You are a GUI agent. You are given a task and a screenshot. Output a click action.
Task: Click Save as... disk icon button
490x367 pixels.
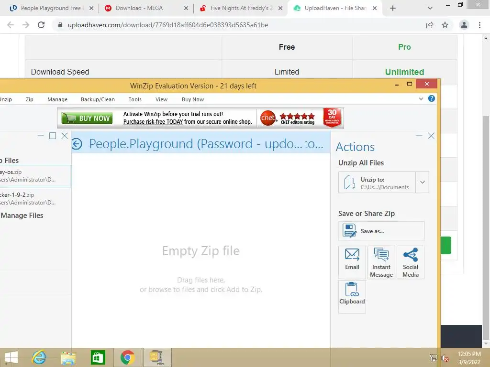click(x=381, y=231)
